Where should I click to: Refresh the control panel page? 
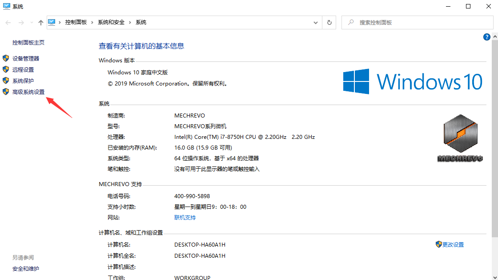(329, 23)
